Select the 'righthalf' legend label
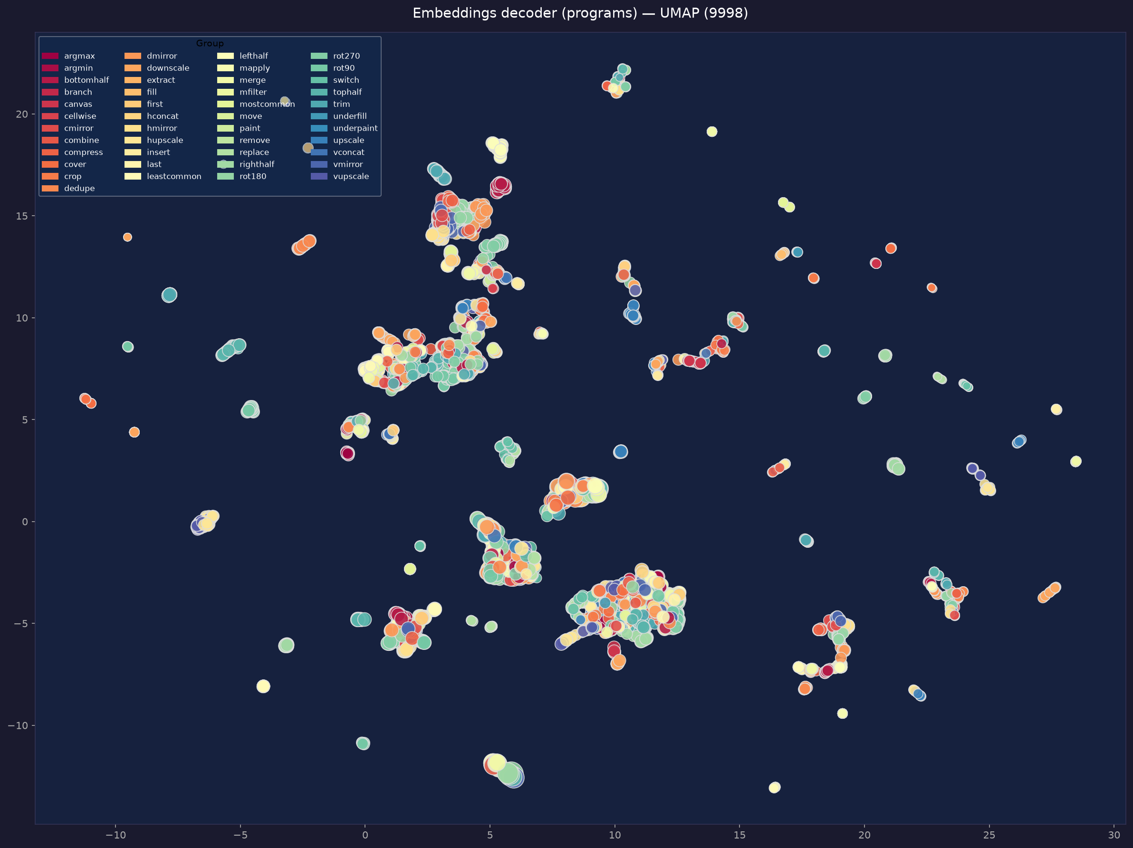1133x848 pixels. pyautogui.click(x=257, y=164)
